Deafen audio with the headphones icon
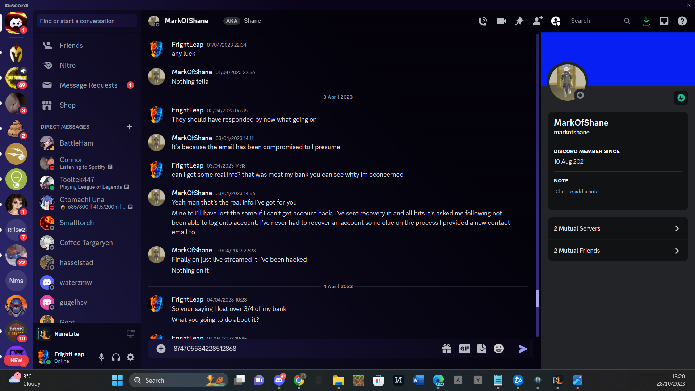 point(116,357)
